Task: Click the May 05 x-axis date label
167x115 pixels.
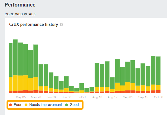Action: pos(21,97)
